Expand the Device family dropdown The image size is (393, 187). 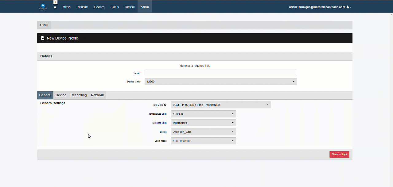[220, 82]
